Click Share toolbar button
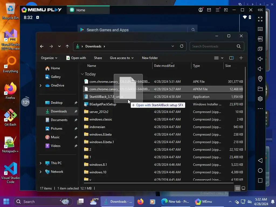Image resolution: width=276 pixels, height=207 pixels. [x=98, y=58]
